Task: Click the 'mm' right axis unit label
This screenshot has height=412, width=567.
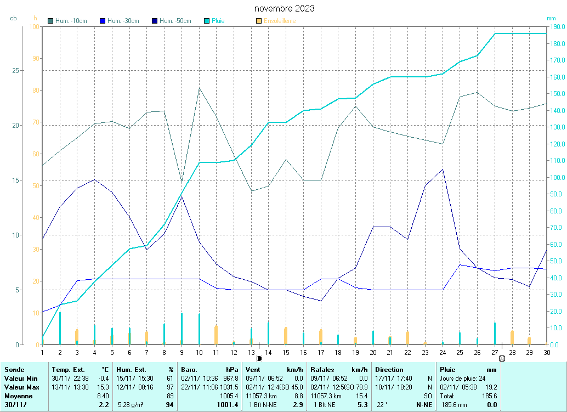Action: tap(552, 18)
